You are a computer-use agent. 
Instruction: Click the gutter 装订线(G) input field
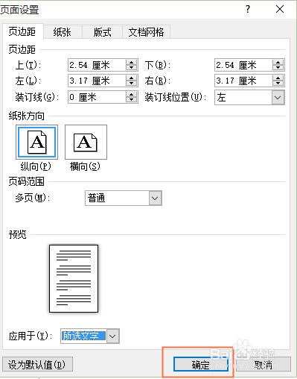[97, 97]
